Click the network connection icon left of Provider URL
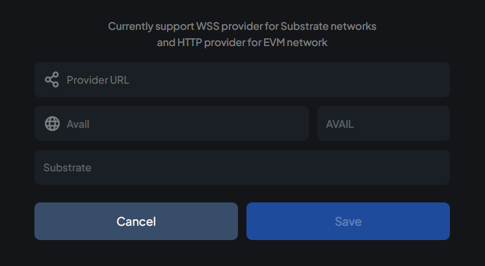Screen dimensions: 485x266 [x=52, y=80]
